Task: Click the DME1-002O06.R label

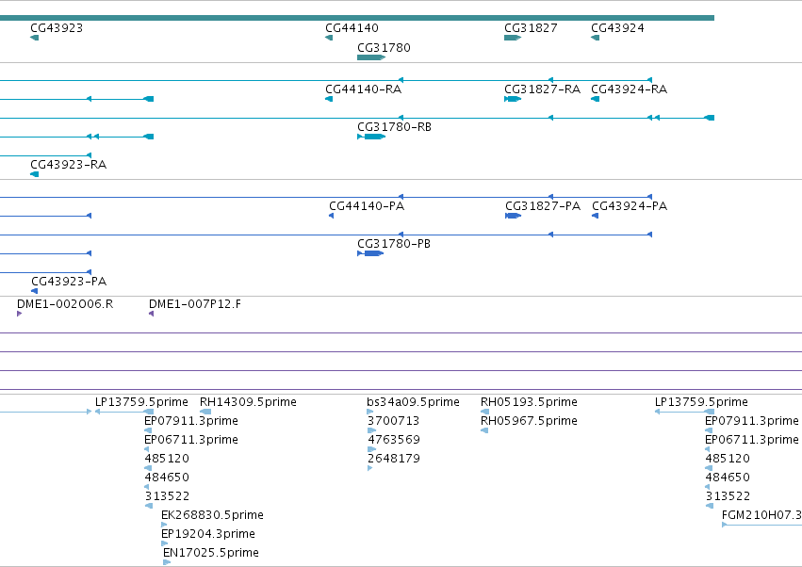Action: [65, 304]
